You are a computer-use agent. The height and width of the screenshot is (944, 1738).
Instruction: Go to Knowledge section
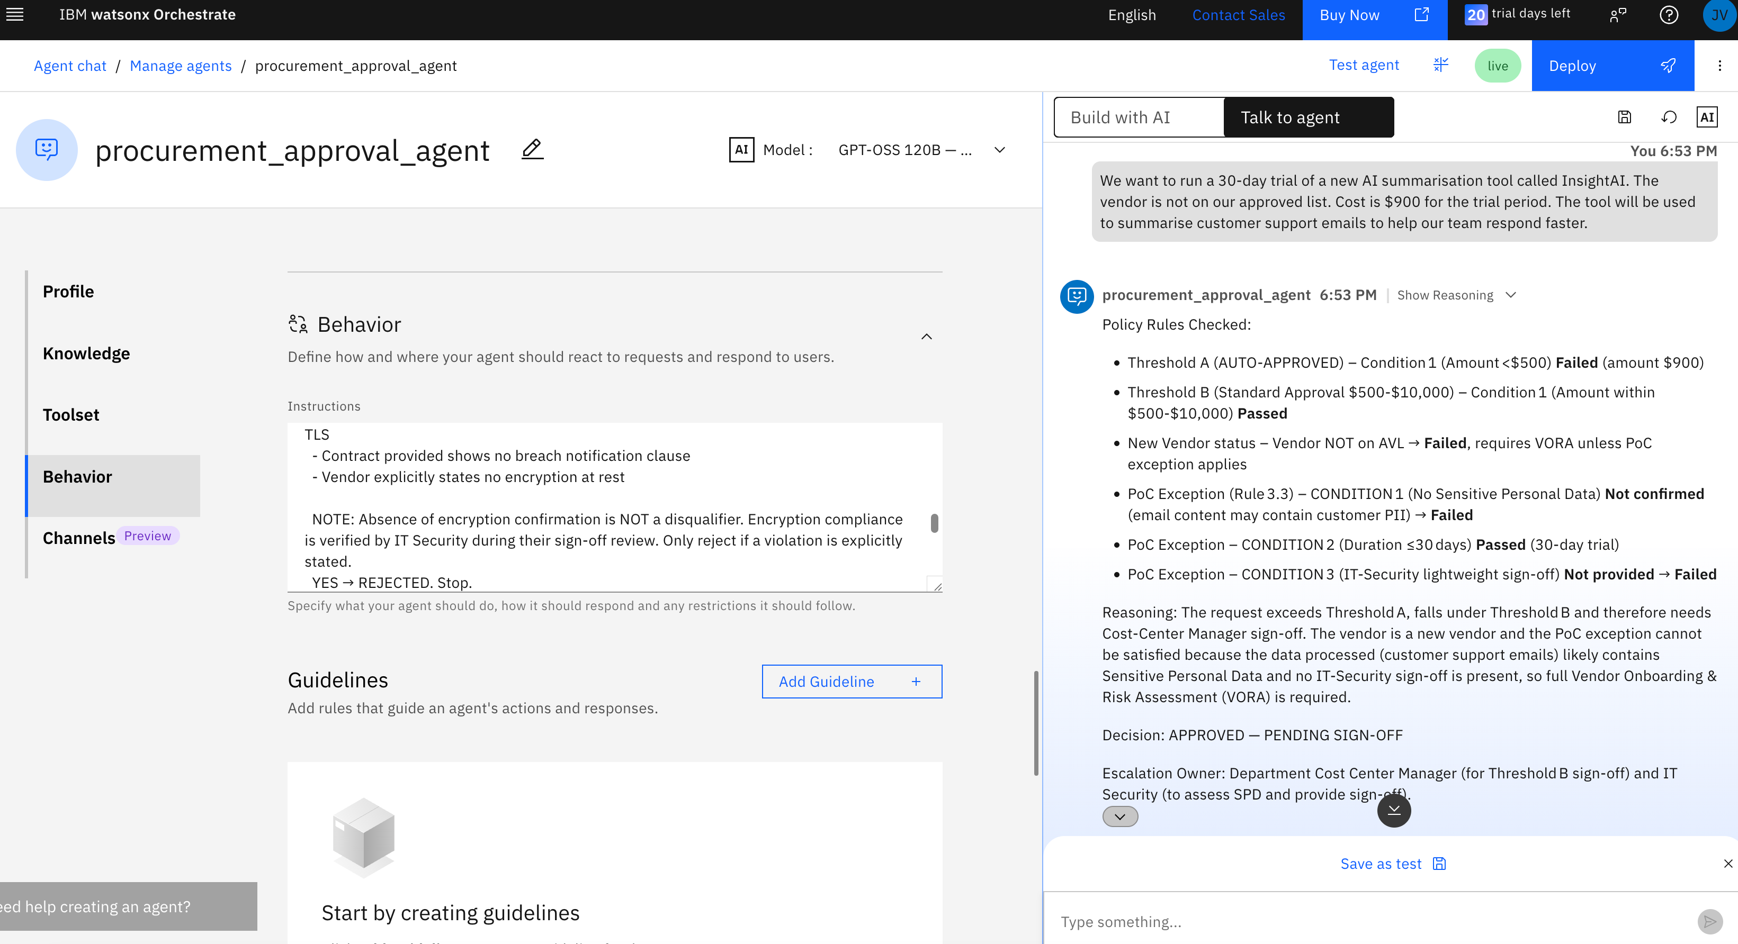click(x=86, y=353)
